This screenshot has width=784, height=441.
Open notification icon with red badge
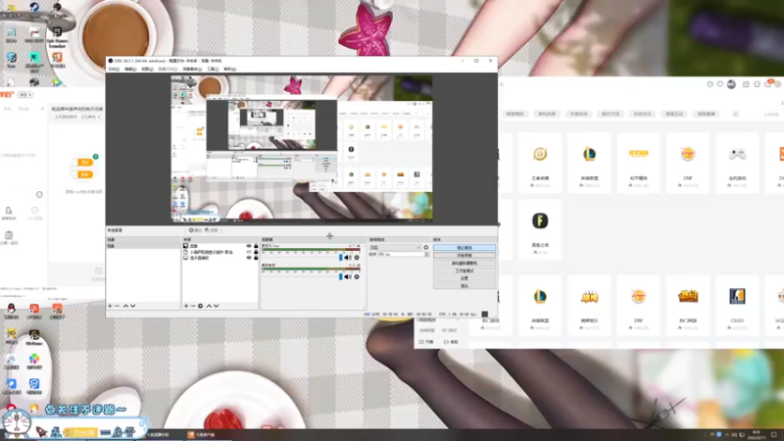tap(768, 83)
